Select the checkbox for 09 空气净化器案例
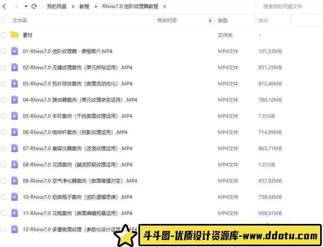 (x=4, y=181)
